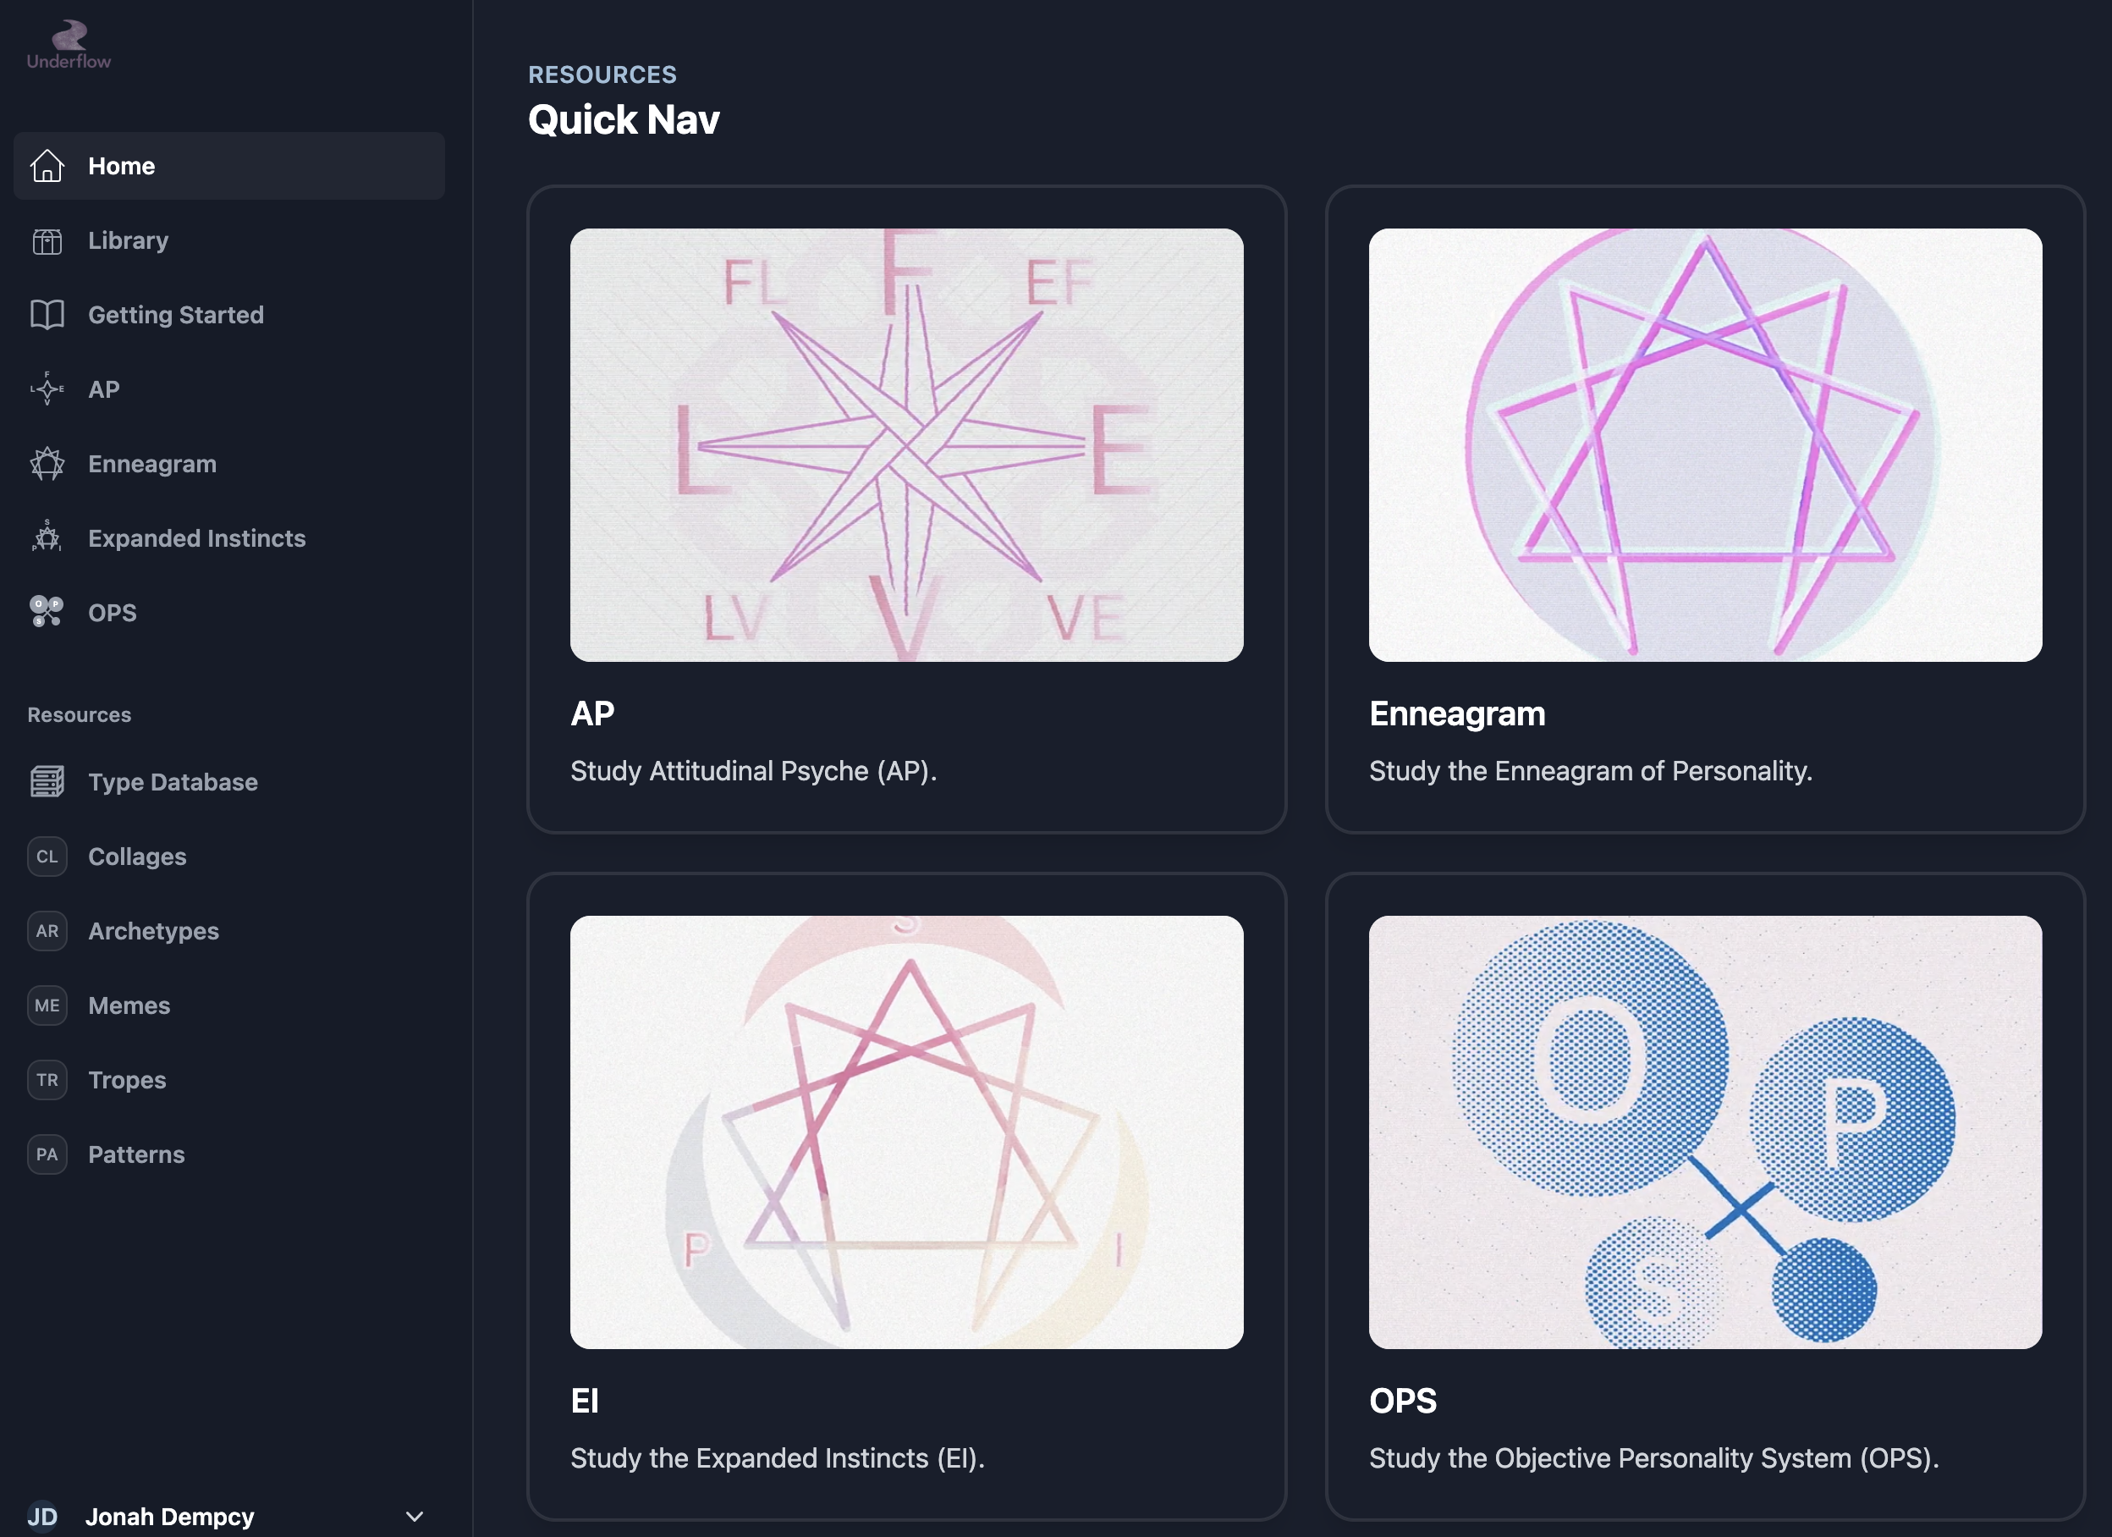Go to Memes in the sidebar
Screen dimensions: 2112x1537
point(129,1005)
